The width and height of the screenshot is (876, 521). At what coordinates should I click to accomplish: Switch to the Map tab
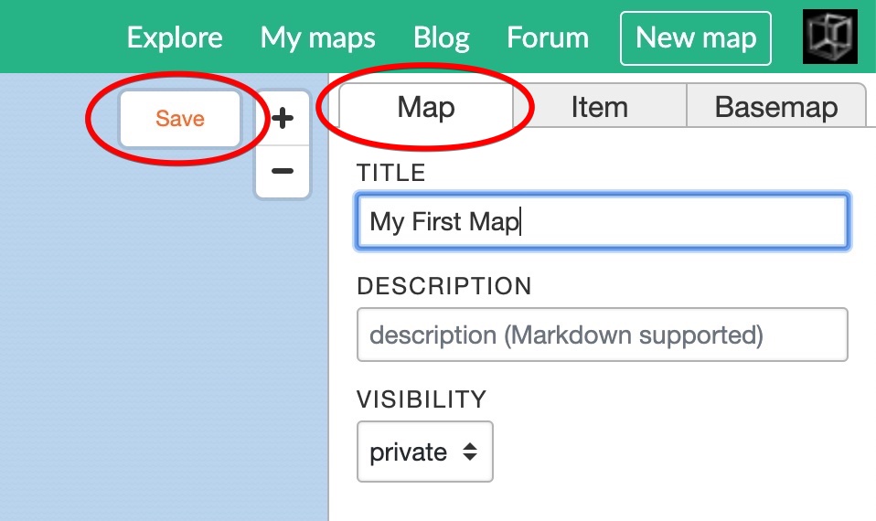(x=425, y=107)
